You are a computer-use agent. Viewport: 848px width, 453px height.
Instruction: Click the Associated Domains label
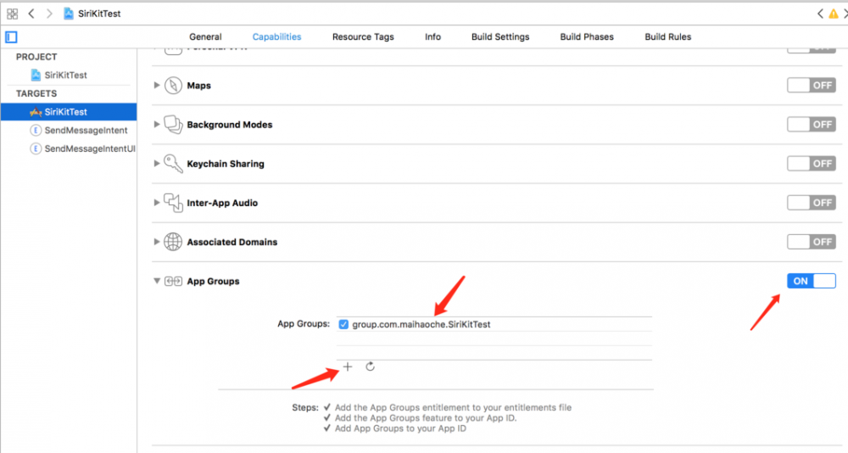(232, 242)
